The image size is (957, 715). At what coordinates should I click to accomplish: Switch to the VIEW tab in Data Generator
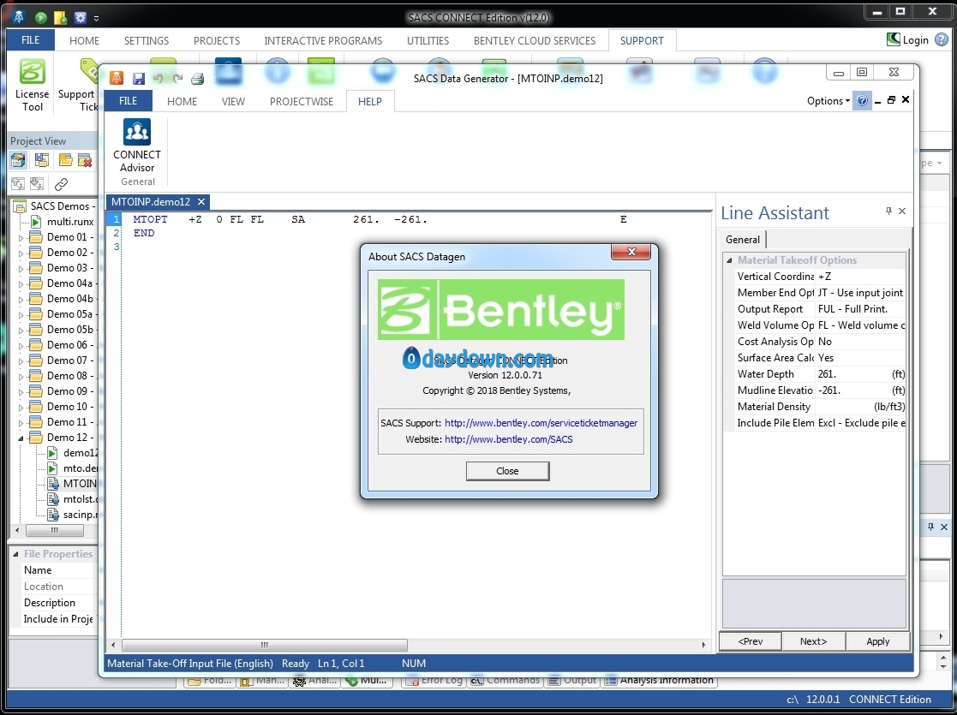pyautogui.click(x=233, y=101)
